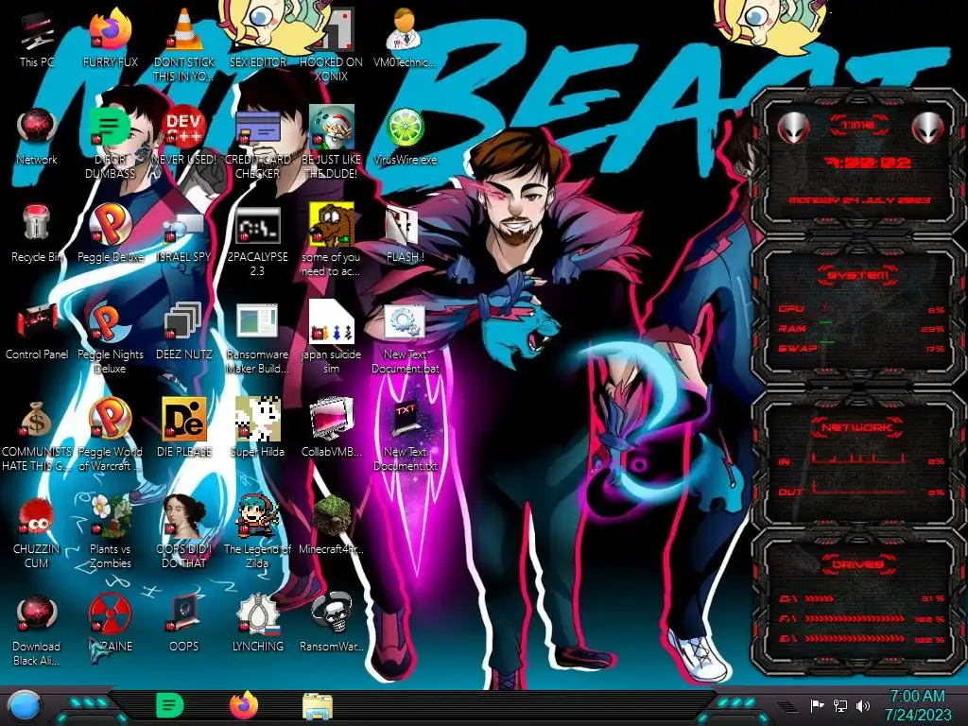Launch the Super Hilda game icon
This screenshot has width=968, height=726.
tap(257, 428)
